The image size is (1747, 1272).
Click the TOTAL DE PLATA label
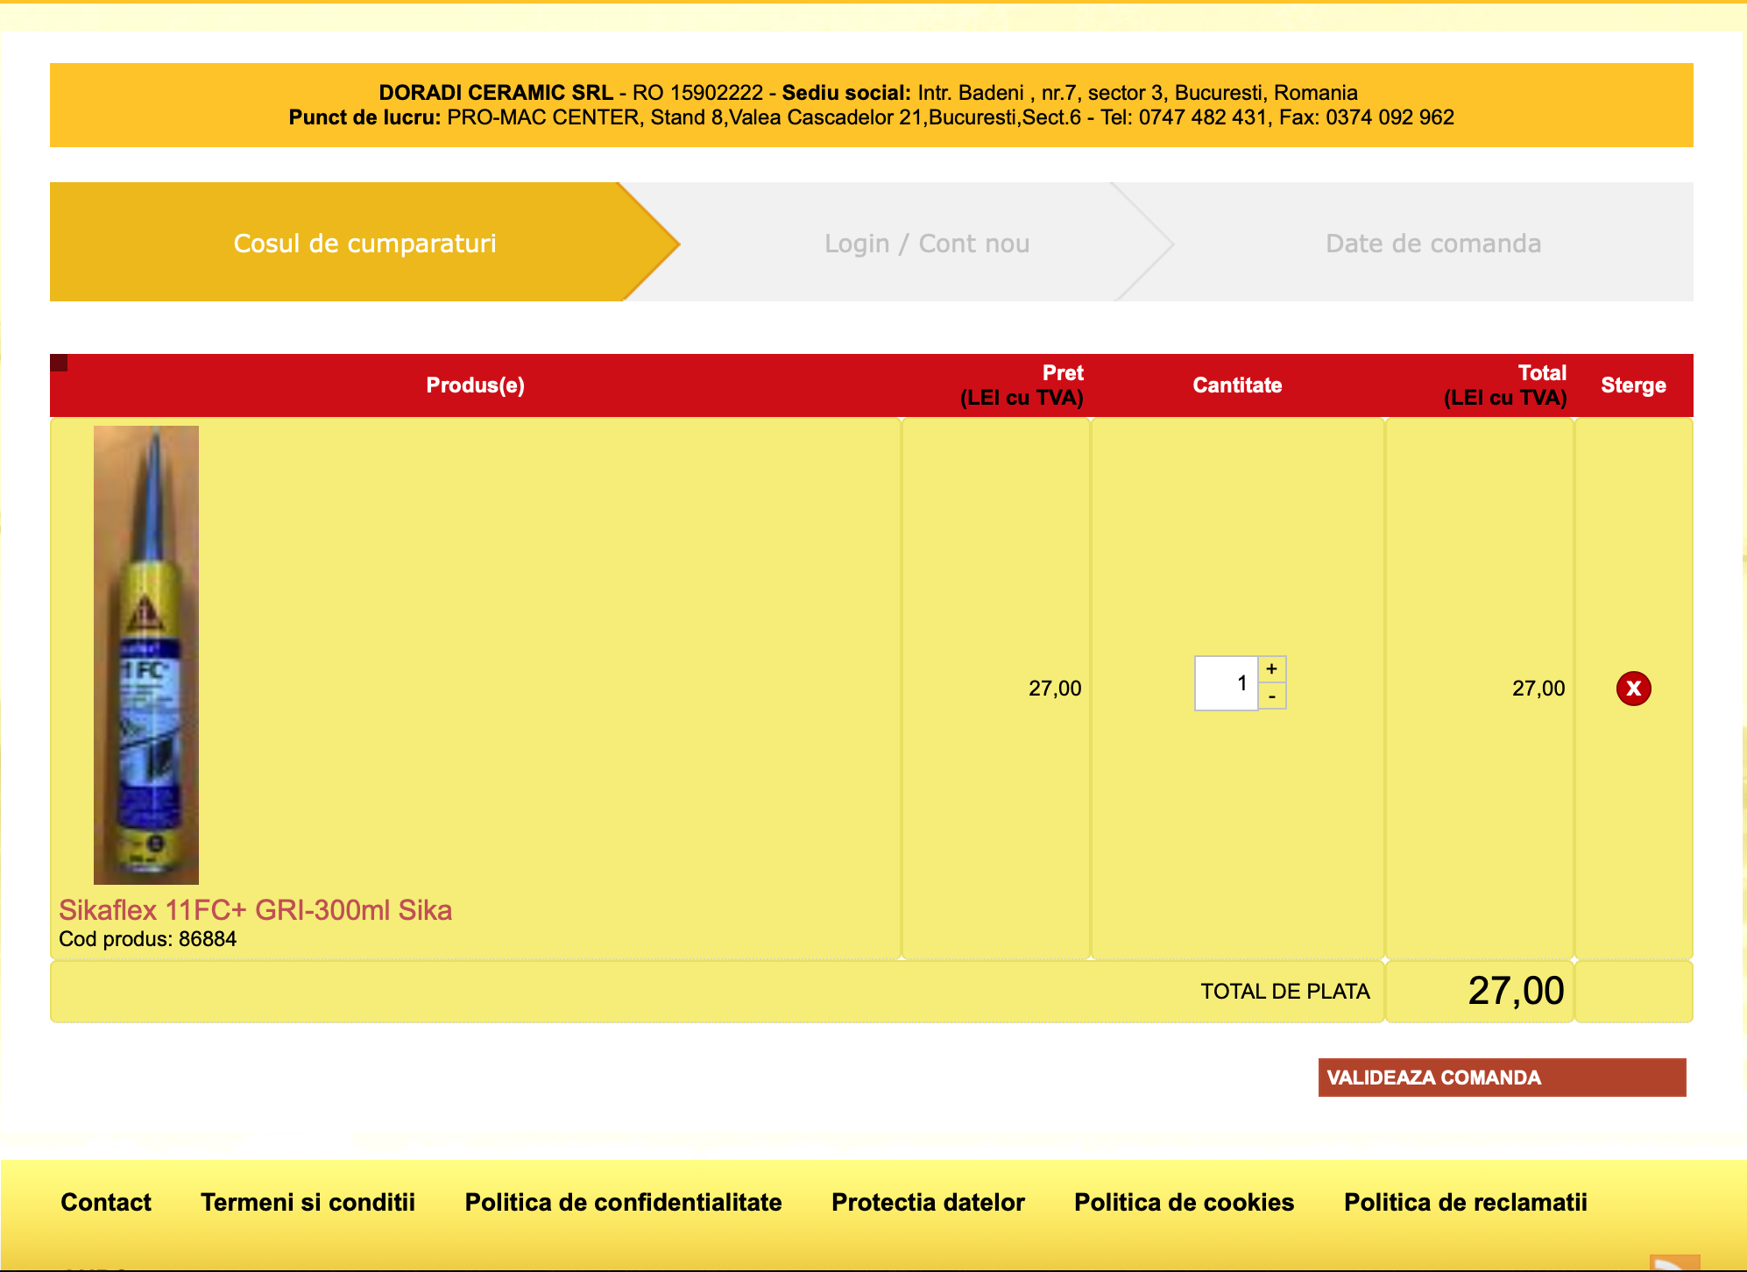[x=1284, y=992]
